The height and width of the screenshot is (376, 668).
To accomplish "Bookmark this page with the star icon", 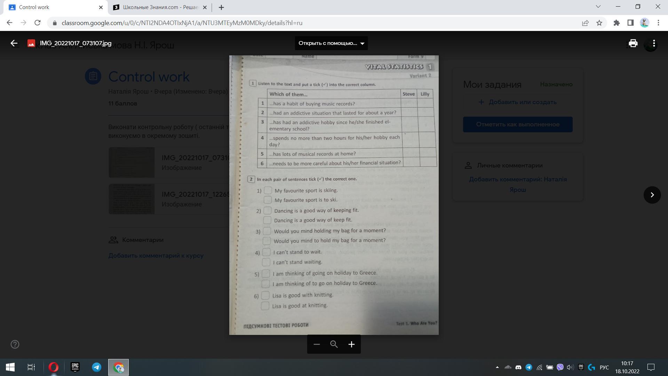I will (599, 23).
